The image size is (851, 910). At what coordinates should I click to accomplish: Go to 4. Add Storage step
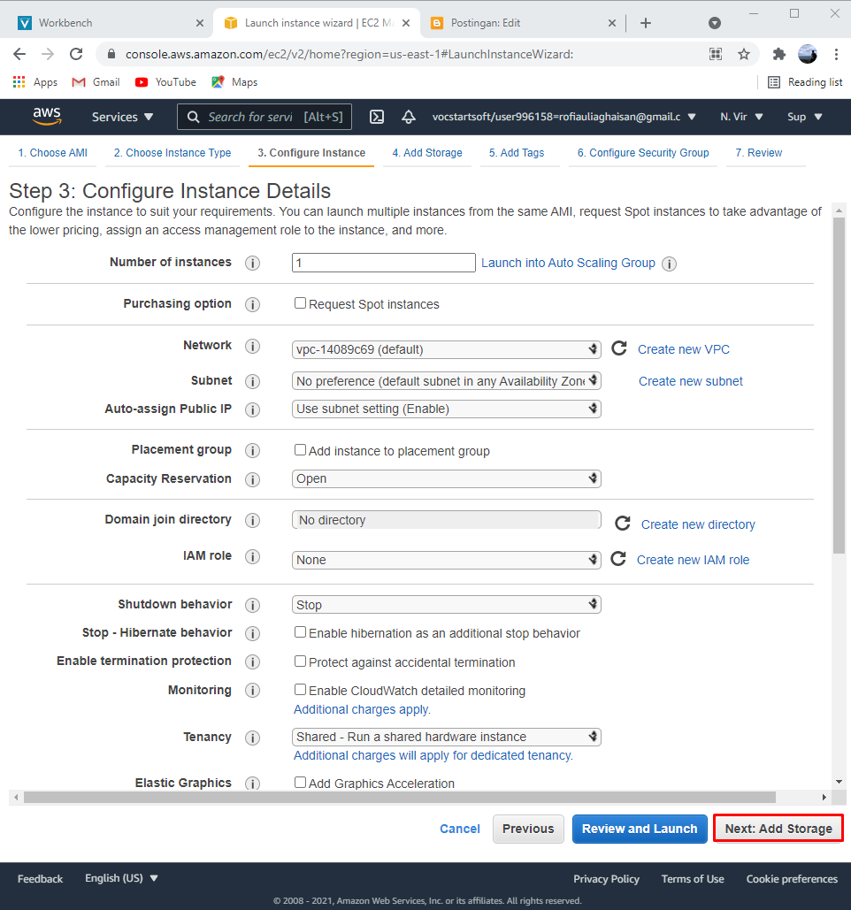[x=427, y=153]
